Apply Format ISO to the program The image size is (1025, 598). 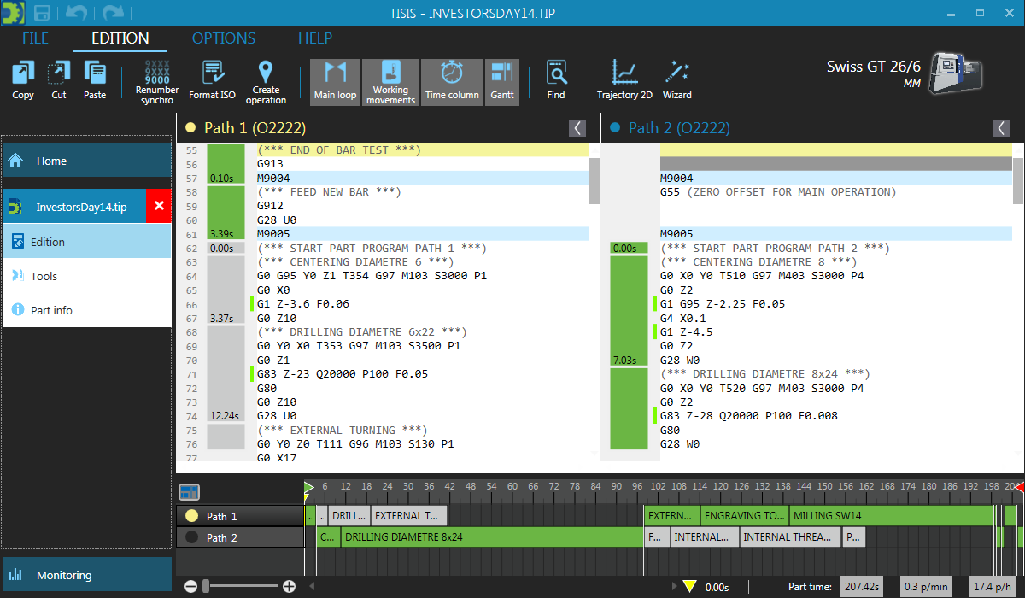pos(212,80)
